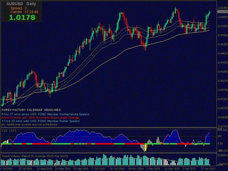Click the 31 Aug 2010 date label
Image resolution: width=228 pixels, height=171 pixels.
[63, 169]
